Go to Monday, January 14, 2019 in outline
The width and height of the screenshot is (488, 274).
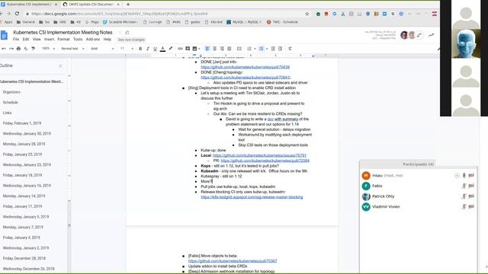(x=24, y=196)
